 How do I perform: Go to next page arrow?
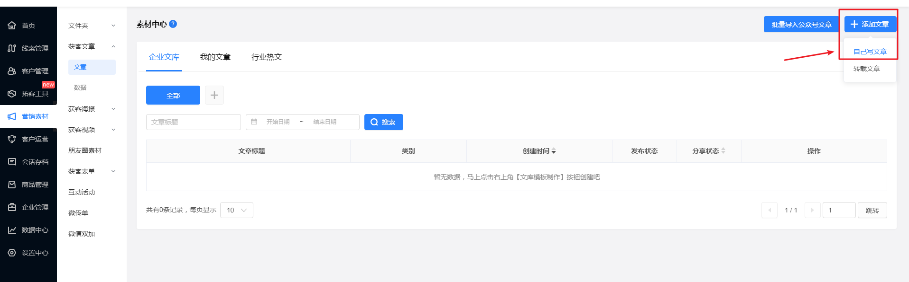pyautogui.click(x=813, y=210)
